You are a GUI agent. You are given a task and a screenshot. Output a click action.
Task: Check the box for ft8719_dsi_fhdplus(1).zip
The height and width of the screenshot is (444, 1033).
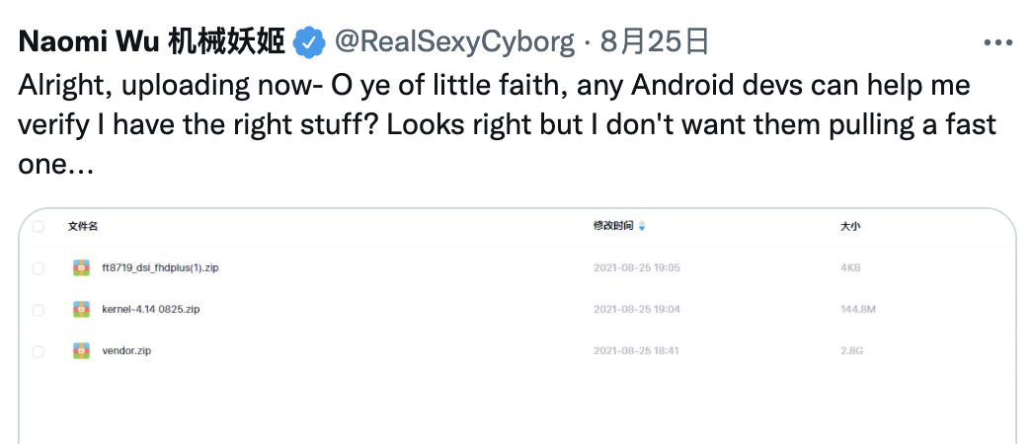39,267
